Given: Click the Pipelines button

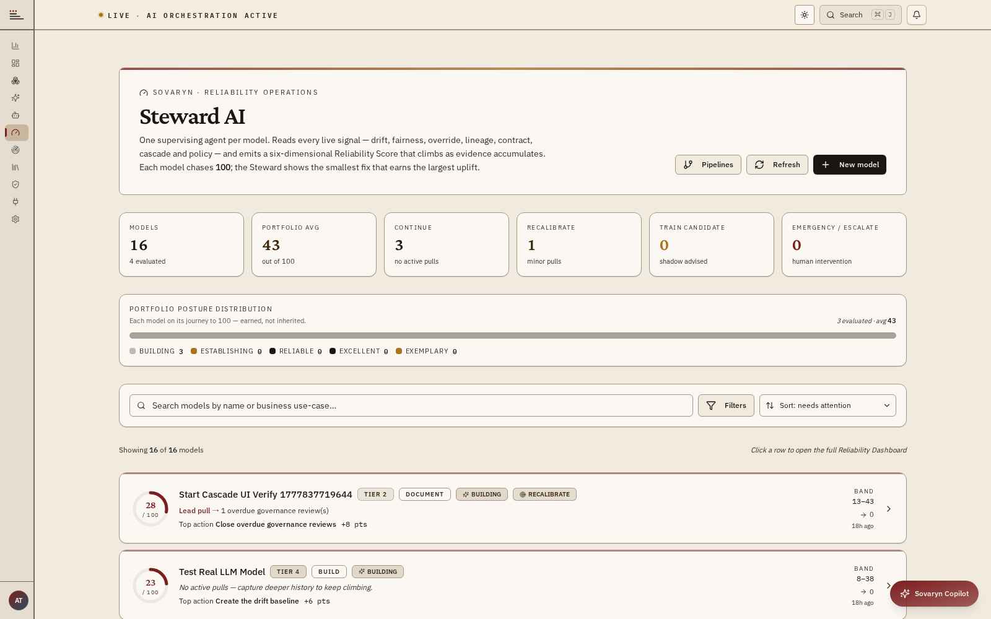Looking at the screenshot, I should [x=708, y=165].
